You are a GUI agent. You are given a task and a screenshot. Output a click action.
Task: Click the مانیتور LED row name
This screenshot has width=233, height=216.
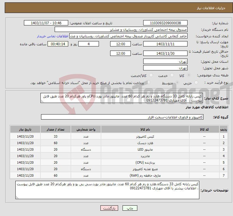[145, 149]
